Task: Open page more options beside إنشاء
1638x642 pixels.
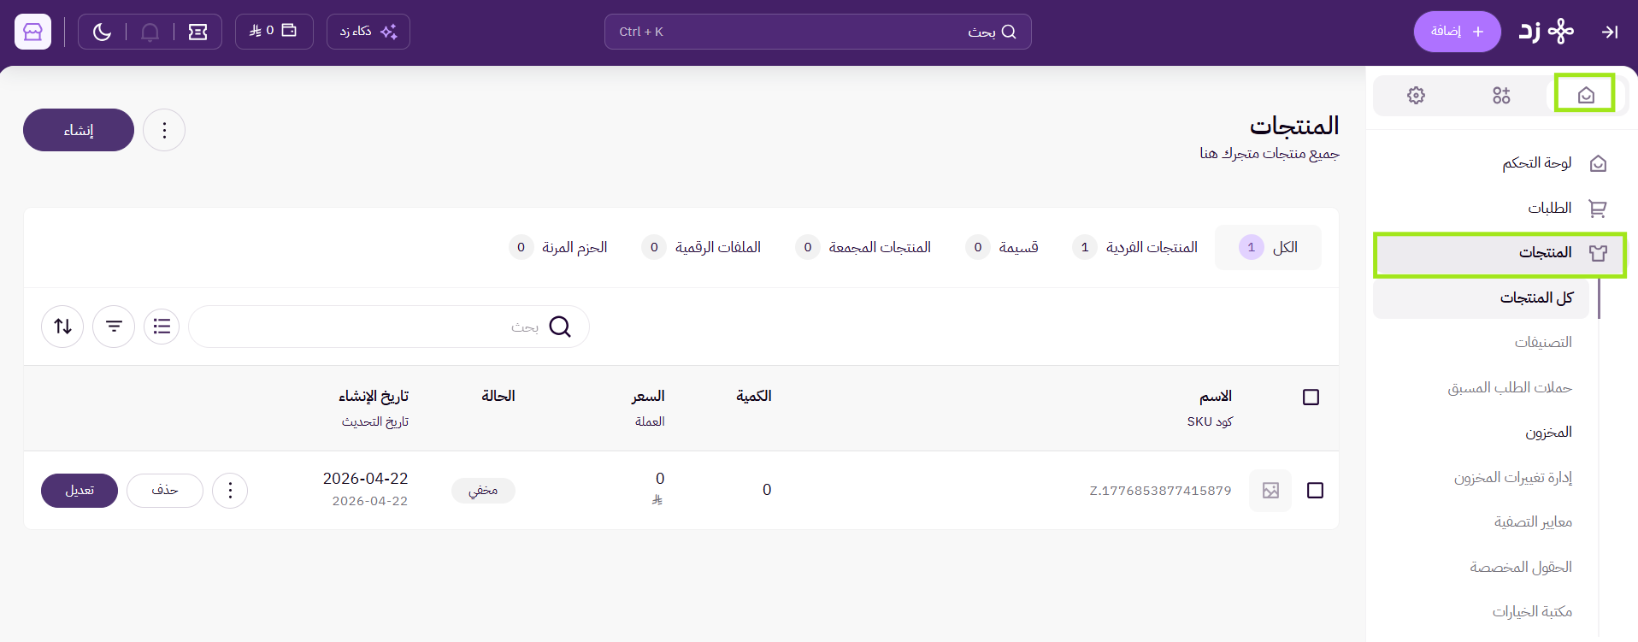Action: [x=164, y=130]
